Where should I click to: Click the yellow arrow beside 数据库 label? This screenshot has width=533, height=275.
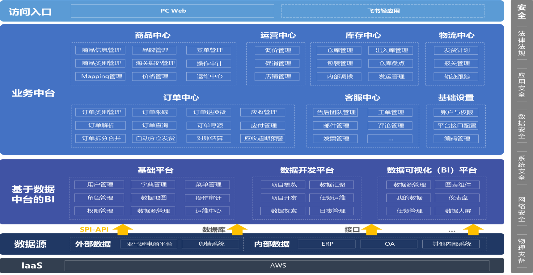tap(237, 230)
